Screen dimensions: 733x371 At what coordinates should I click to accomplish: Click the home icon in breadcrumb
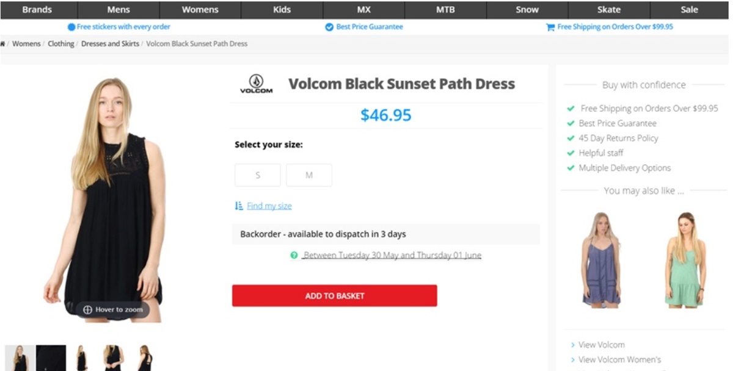pos(2,44)
